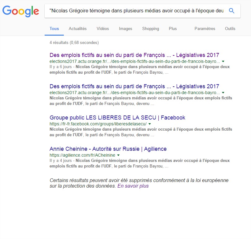Click the agilience.com/fr/ACheinine URL text
This screenshot has height=239, width=251.
(82, 155)
